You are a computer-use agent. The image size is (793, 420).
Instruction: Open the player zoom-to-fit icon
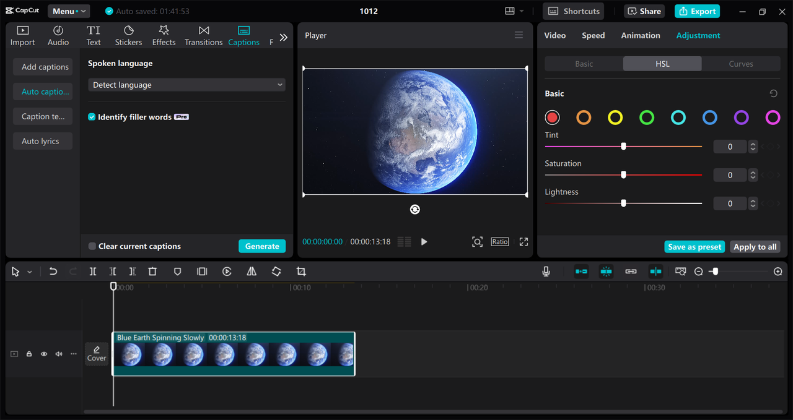click(477, 242)
